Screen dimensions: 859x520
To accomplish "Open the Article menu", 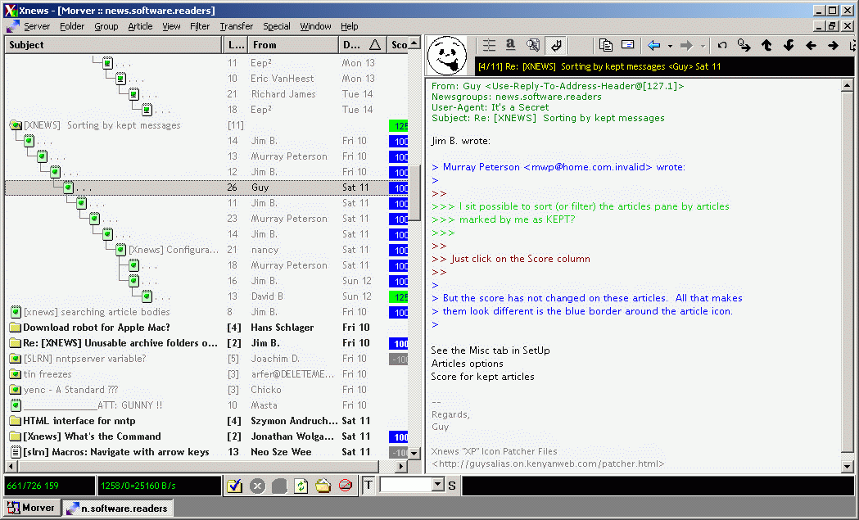I will point(140,26).
